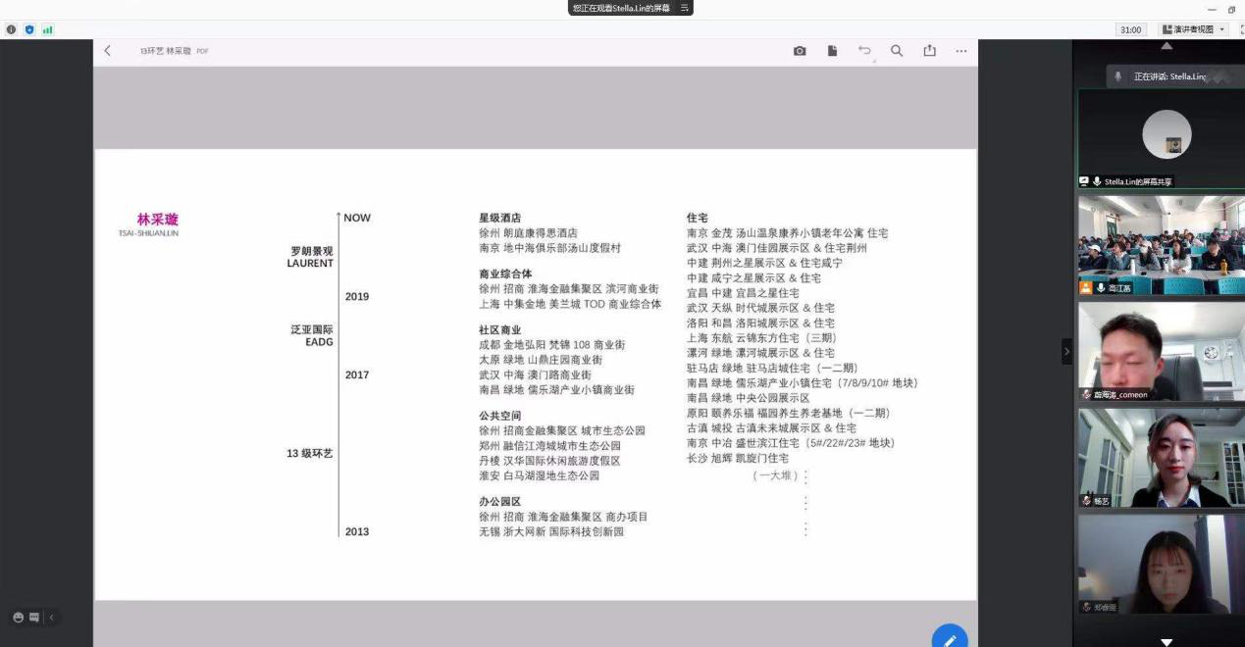This screenshot has width=1245, height=647.
Task: Click the undo arrow icon
Action: pos(864,51)
